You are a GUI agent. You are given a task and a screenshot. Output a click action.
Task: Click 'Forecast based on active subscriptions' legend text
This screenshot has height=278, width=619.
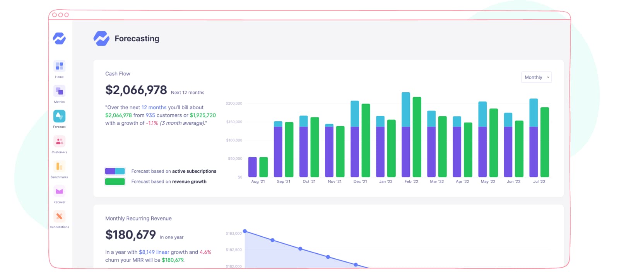pos(174,171)
